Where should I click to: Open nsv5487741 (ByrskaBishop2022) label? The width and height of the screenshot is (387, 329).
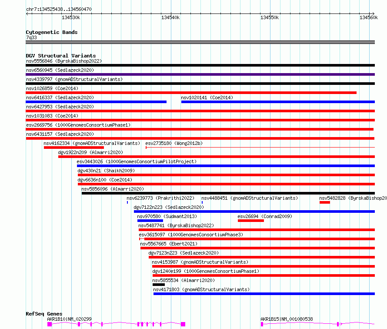176,225
